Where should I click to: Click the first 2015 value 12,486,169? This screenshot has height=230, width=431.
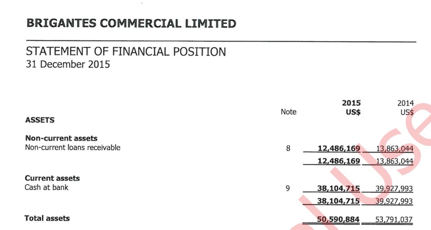pos(339,148)
